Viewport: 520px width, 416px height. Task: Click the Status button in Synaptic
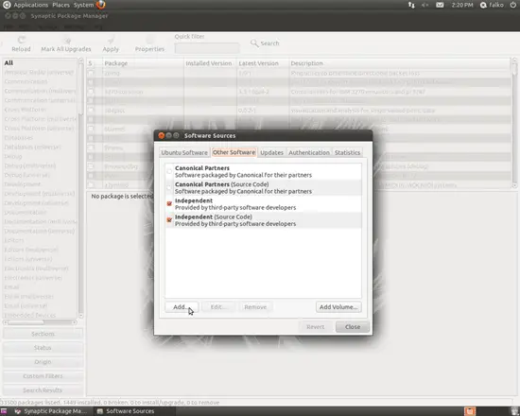click(43, 348)
